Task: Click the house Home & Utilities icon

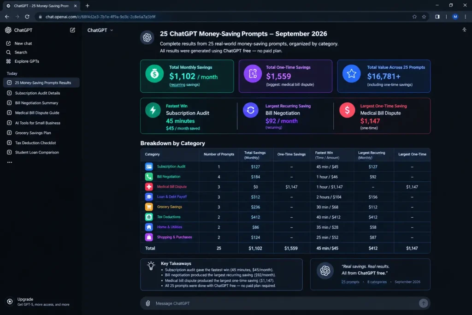Action: [149, 227]
